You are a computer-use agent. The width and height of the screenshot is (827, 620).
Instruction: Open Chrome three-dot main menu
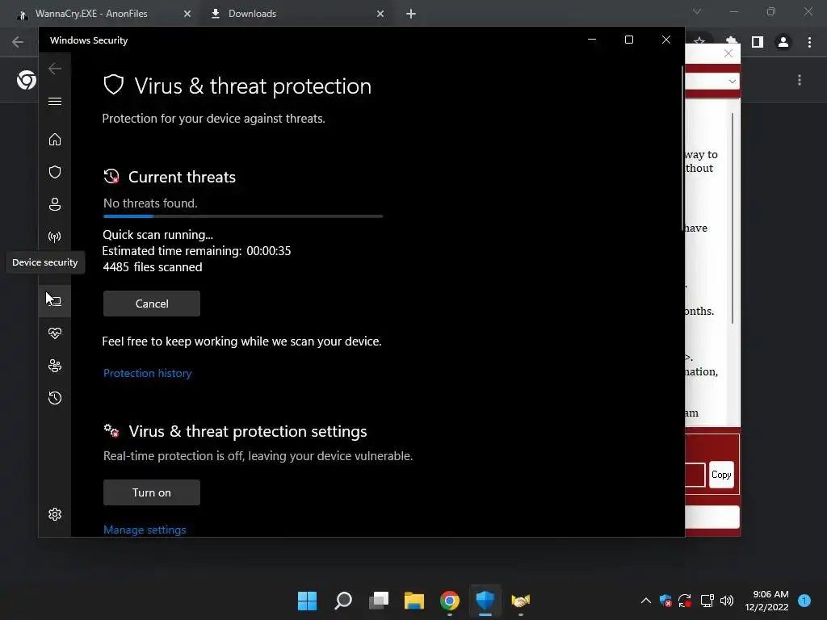[809, 42]
